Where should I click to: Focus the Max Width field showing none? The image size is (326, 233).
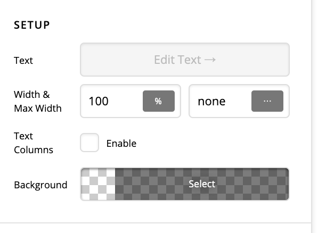click(219, 101)
